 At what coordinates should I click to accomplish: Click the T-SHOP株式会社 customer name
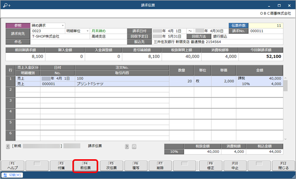point(46,36)
